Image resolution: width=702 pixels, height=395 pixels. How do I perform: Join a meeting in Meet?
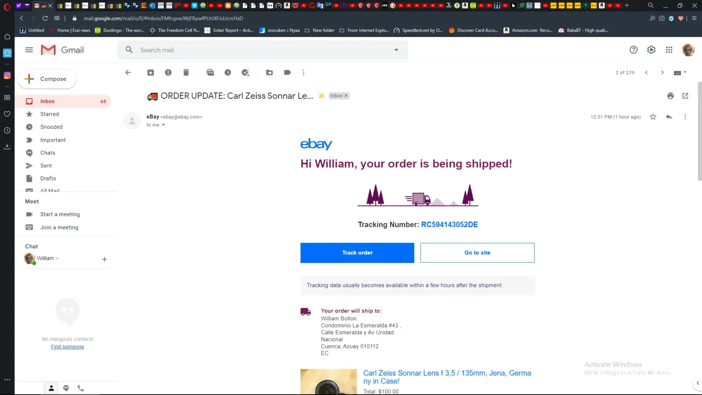click(59, 228)
